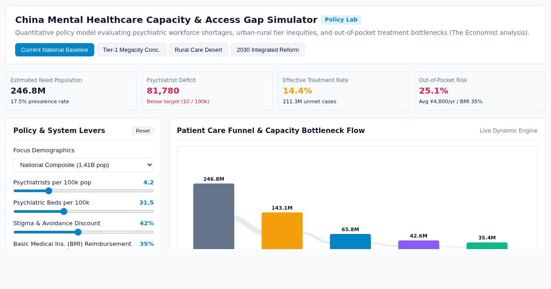Open the Rural Care Desert scenario
The image size is (551, 289).
point(198,50)
